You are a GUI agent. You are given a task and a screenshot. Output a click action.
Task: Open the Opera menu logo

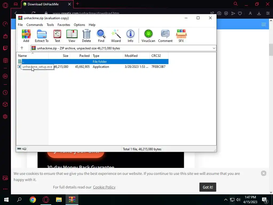point(5,5)
